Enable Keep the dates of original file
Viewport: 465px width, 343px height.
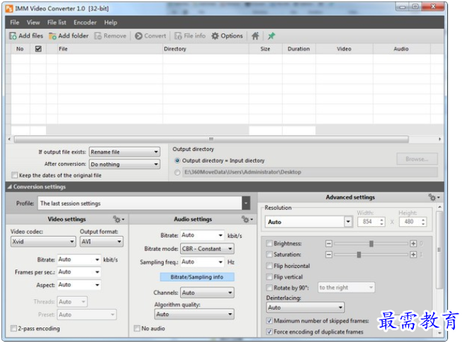pyautogui.click(x=14, y=175)
